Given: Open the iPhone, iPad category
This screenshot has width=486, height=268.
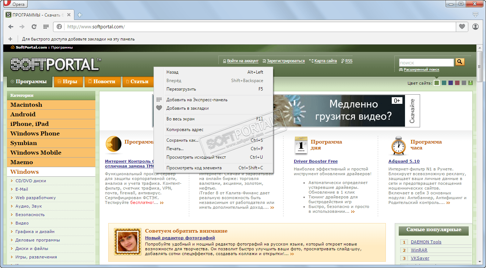Looking at the screenshot, I should 51,124.
